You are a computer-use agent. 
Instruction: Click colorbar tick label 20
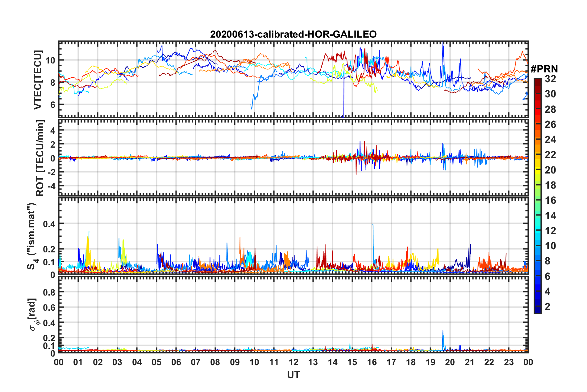click(x=550, y=170)
